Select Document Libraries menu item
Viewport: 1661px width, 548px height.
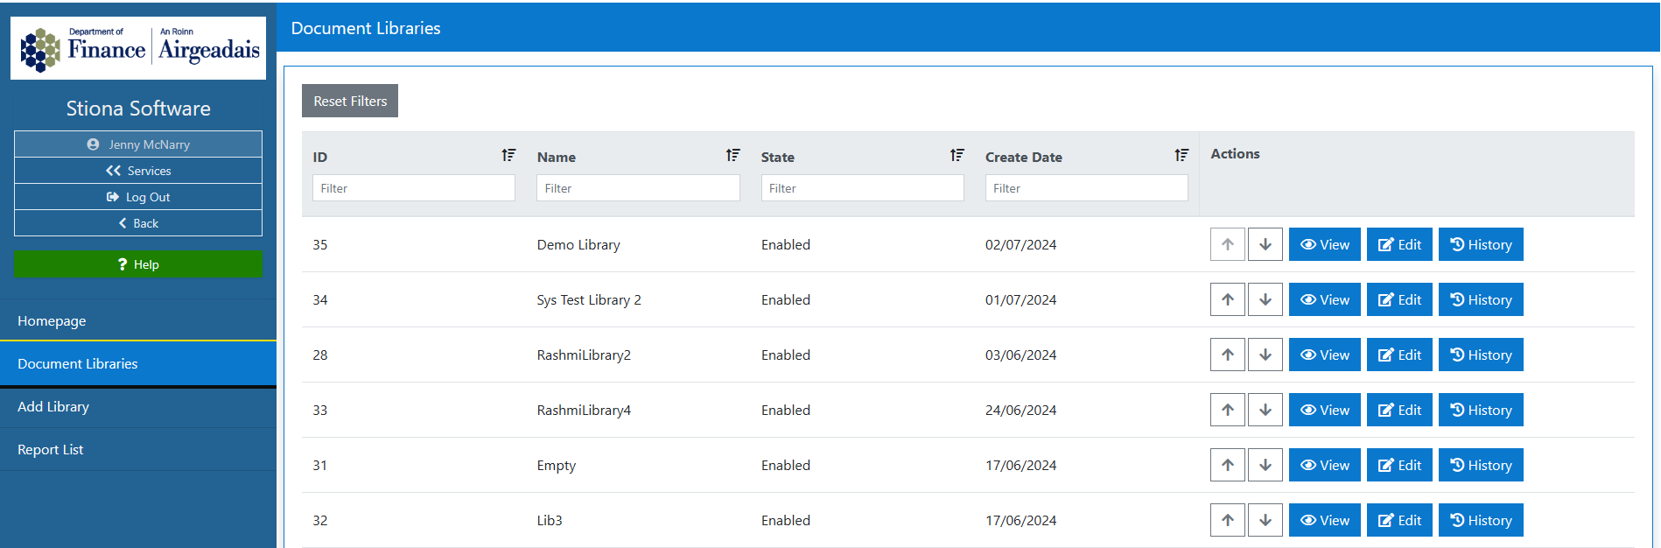pyautogui.click(x=138, y=363)
